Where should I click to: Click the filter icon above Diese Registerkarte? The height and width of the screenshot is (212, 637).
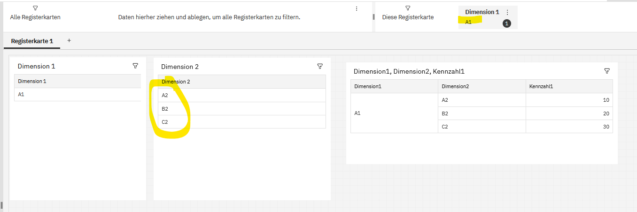coord(408,8)
